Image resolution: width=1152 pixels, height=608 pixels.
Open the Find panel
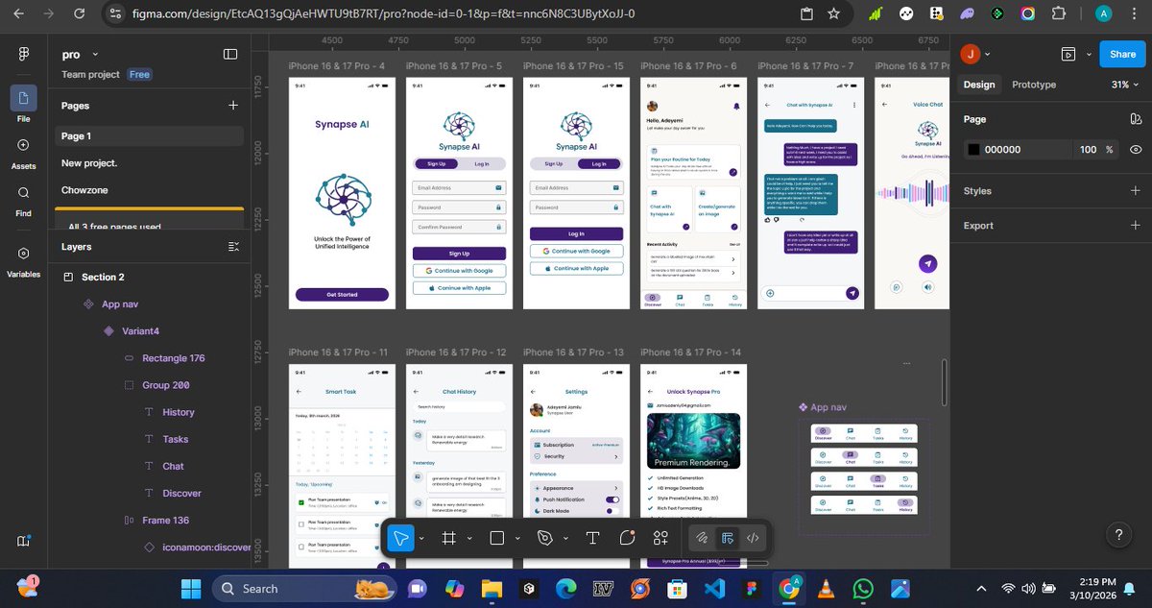point(23,192)
